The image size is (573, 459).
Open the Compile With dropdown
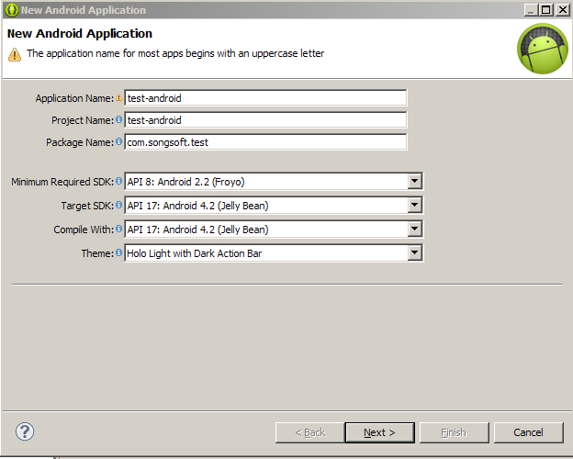415,229
